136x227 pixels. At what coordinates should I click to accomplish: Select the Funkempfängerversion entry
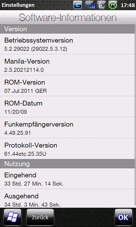click(67, 127)
